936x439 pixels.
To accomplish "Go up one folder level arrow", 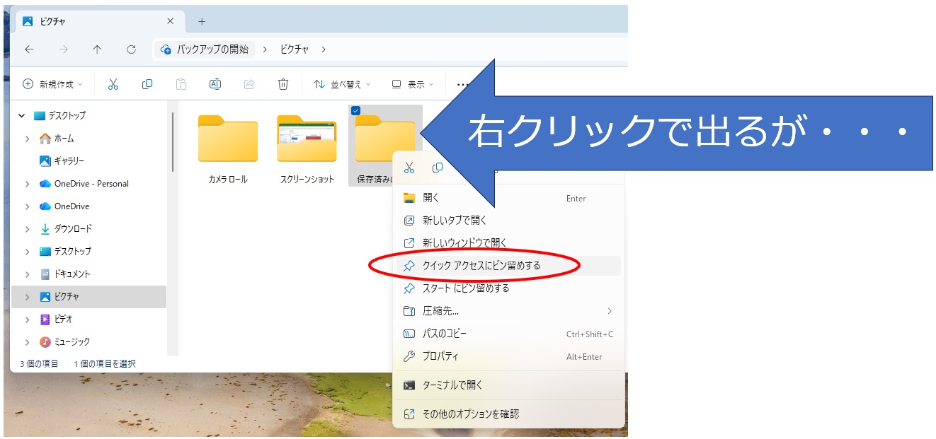I will click(97, 49).
